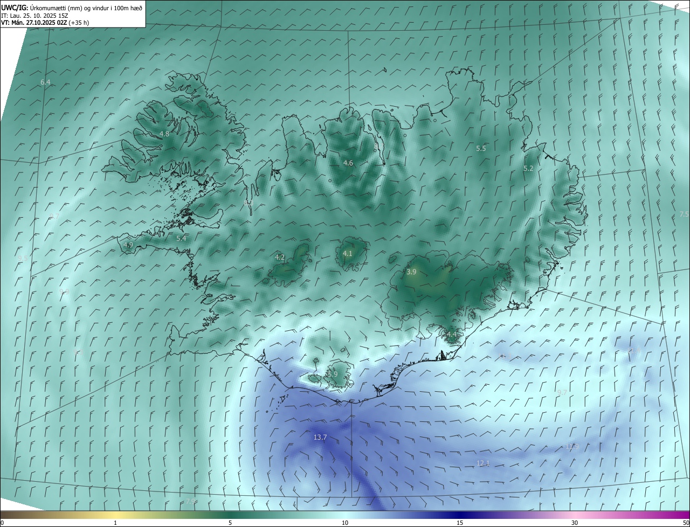Click the color scale label "1"
Image resolution: width=690 pixels, height=527 pixels.
[115, 523]
